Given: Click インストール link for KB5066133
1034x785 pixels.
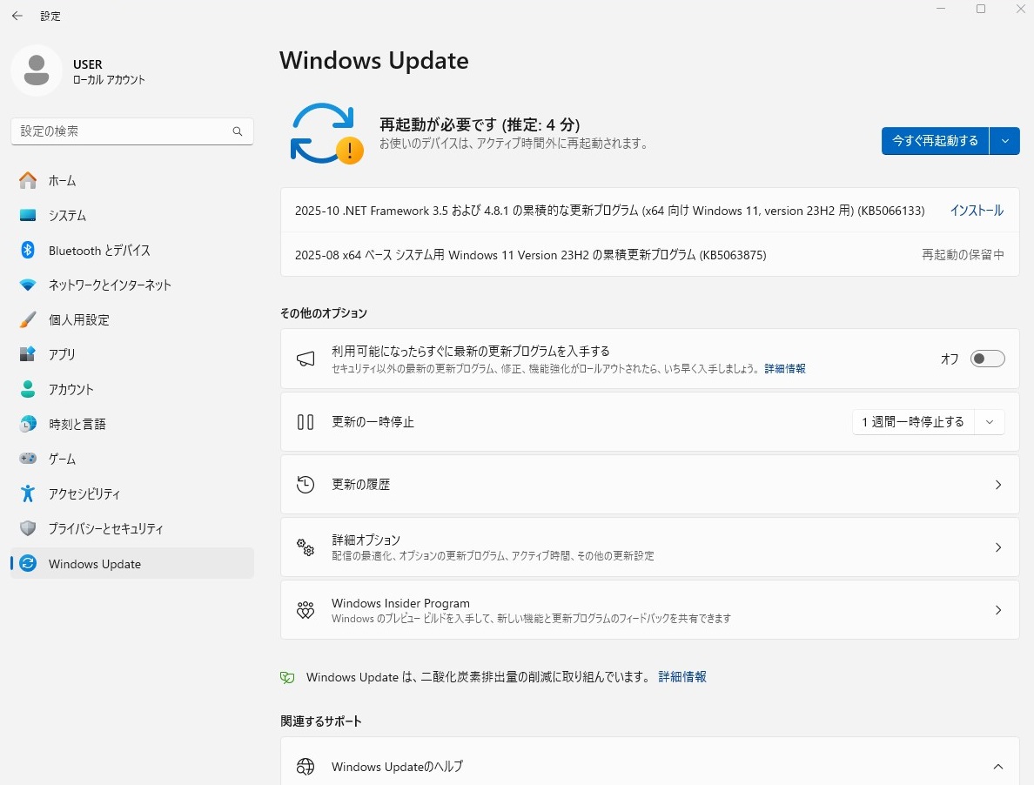Looking at the screenshot, I should (976, 211).
